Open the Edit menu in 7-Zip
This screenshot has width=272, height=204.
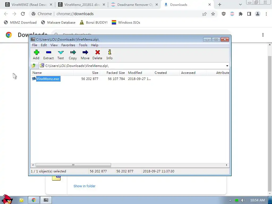point(44,45)
